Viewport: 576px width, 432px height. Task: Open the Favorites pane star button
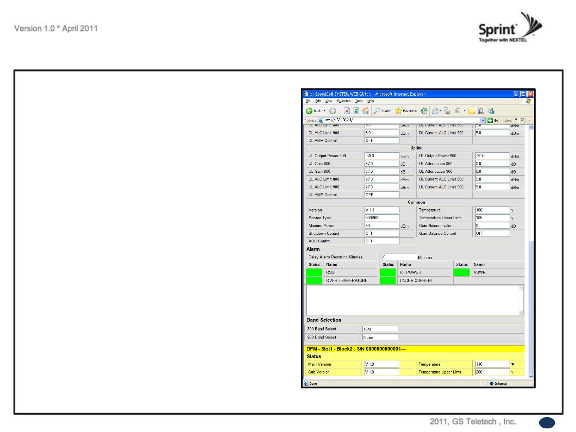pyautogui.click(x=406, y=111)
